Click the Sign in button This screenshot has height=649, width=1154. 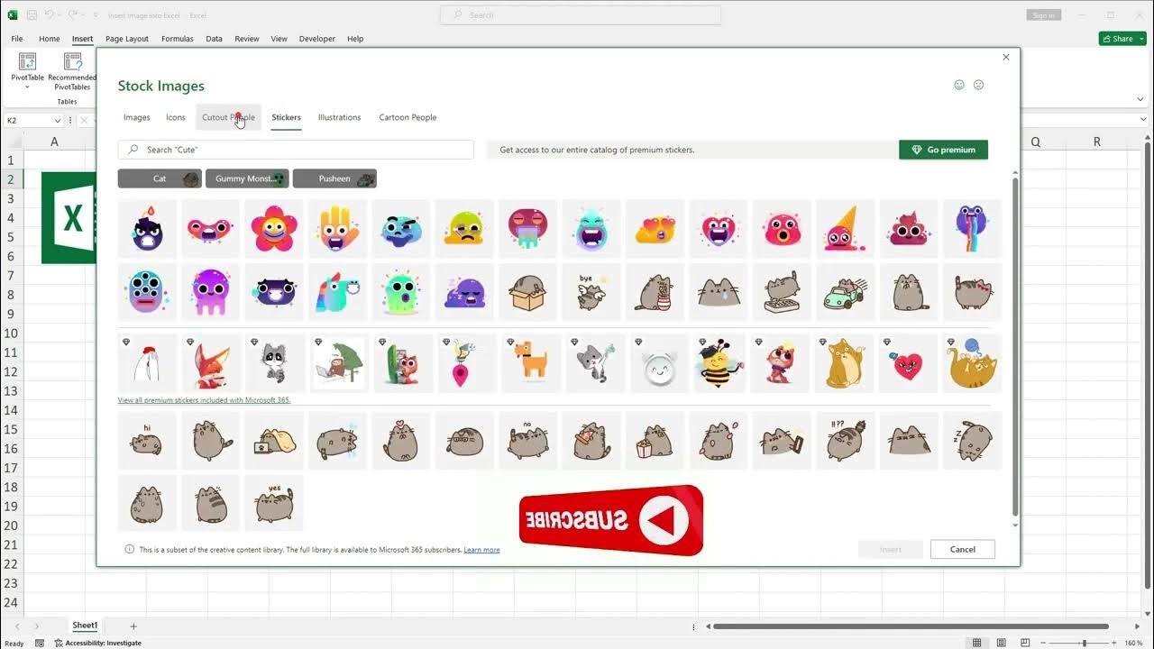pyautogui.click(x=1043, y=15)
